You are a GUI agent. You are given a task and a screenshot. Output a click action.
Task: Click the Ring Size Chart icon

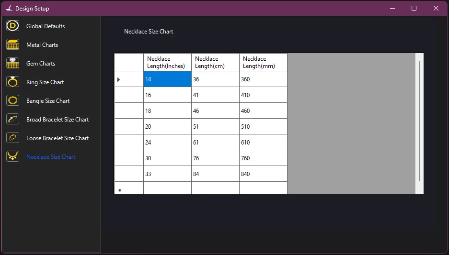tap(13, 82)
